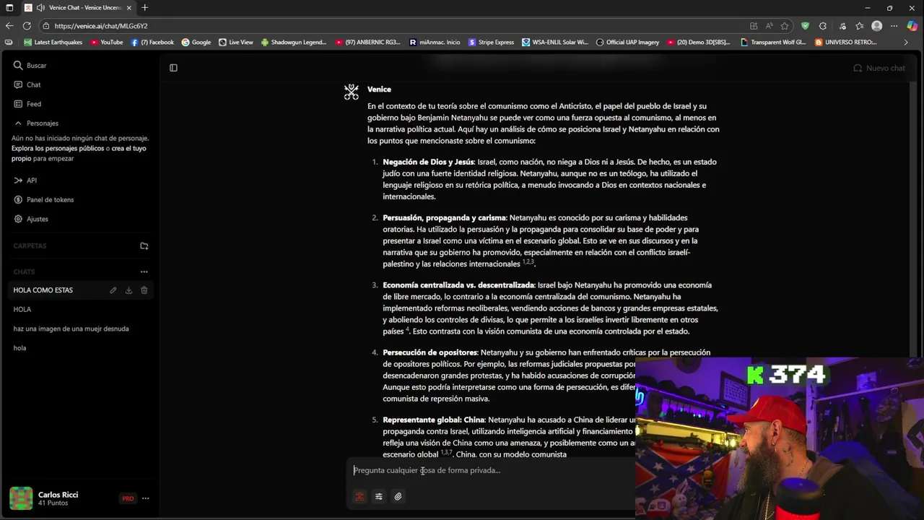Open the Google bookmark
The width and height of the screenshot is (924, 520).
[196, 43]
